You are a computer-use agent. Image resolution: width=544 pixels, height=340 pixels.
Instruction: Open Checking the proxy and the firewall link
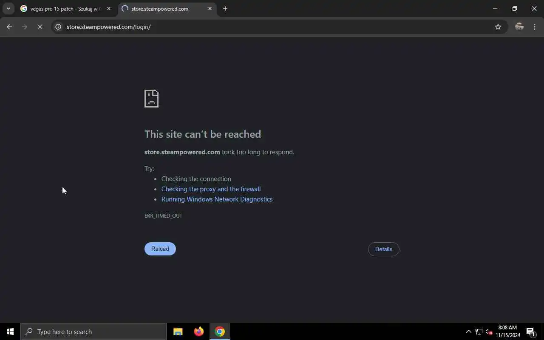pyautogui.click(x=211, y=189)
